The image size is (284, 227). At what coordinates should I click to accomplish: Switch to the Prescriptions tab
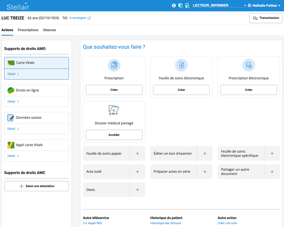click(x=28, y=30)
